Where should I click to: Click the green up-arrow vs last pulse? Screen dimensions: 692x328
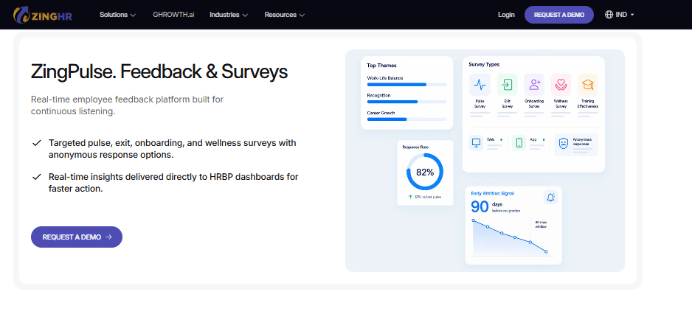(x=410, y=197)
